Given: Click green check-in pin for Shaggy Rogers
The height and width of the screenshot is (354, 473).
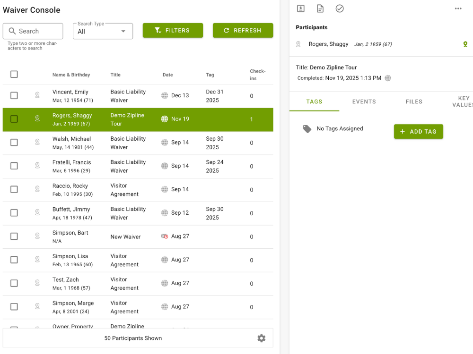Looking at the screenshot, I should [465, 44].
